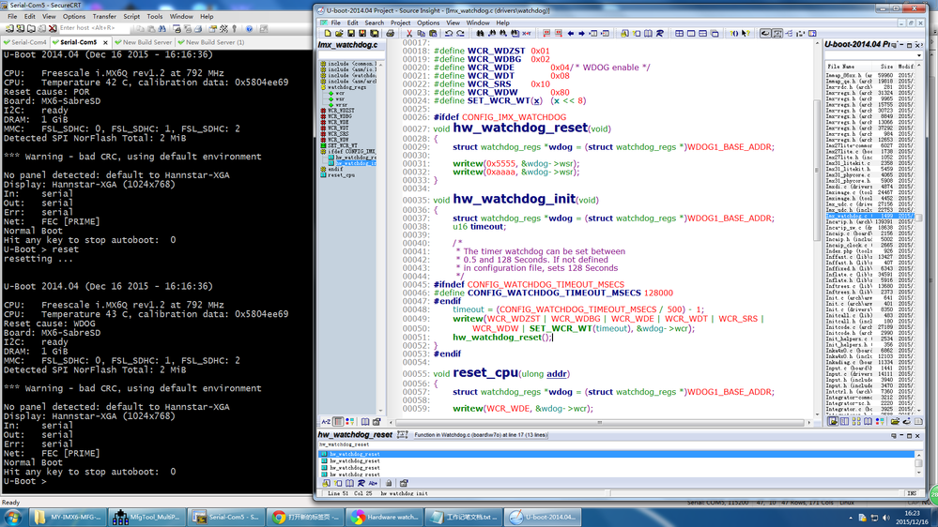
Task: Open Tools menu in SecureCRT
Action: 154,17
